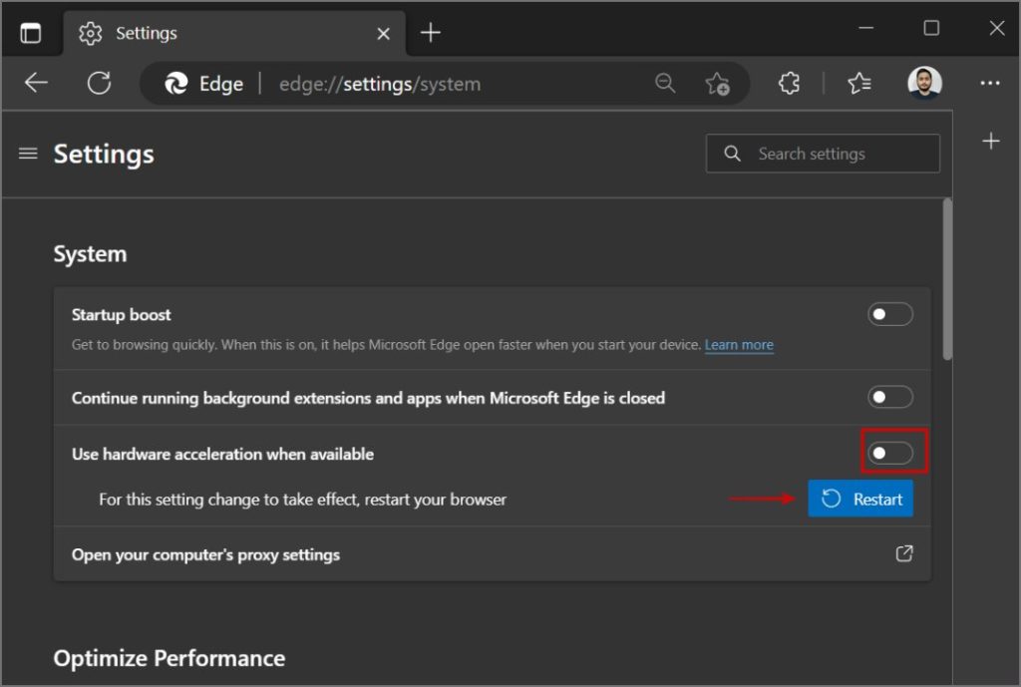Open the Extensions puzzle icon
This screenshot has height=687, width=1021.
pyautogui.click(x=790, y=83)
